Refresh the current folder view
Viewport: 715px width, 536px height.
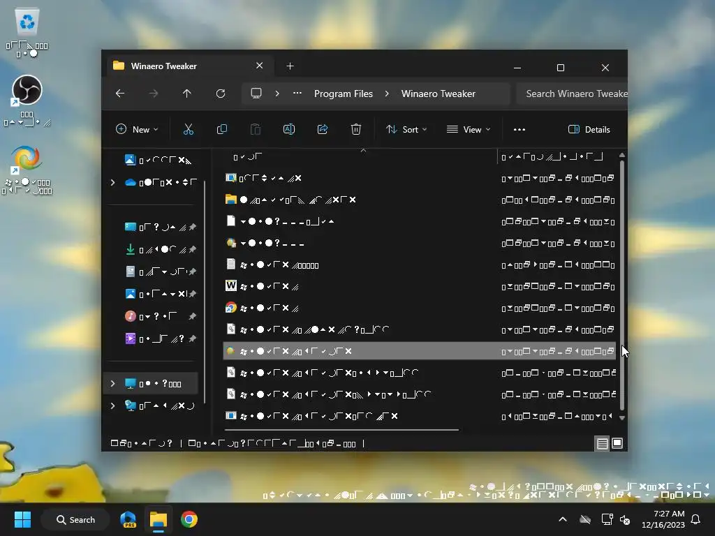click(221, 94)
